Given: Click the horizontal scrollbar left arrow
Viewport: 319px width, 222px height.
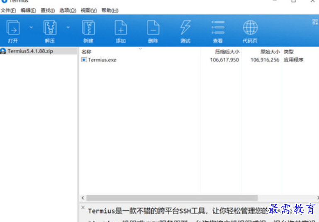Looking at the screenshot, I should click(x=83, y=198).
